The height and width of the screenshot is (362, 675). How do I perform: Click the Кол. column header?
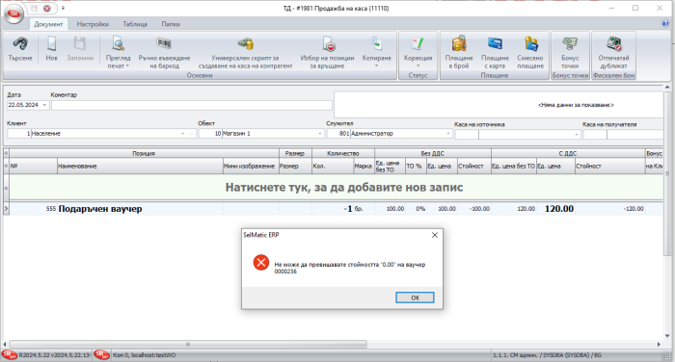click(333, 166)
